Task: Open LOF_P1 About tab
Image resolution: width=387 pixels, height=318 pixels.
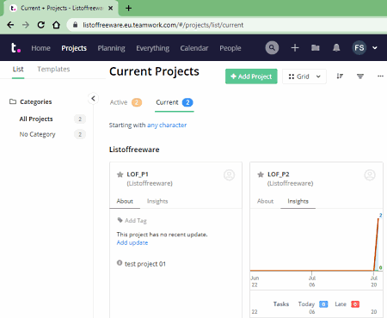Action: 125,201
